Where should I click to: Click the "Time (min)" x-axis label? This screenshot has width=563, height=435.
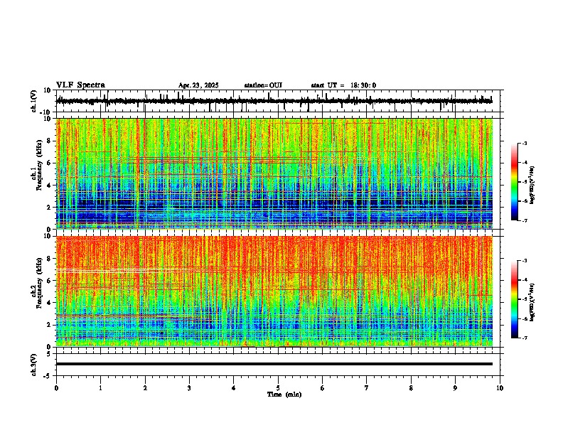[284, 394]
